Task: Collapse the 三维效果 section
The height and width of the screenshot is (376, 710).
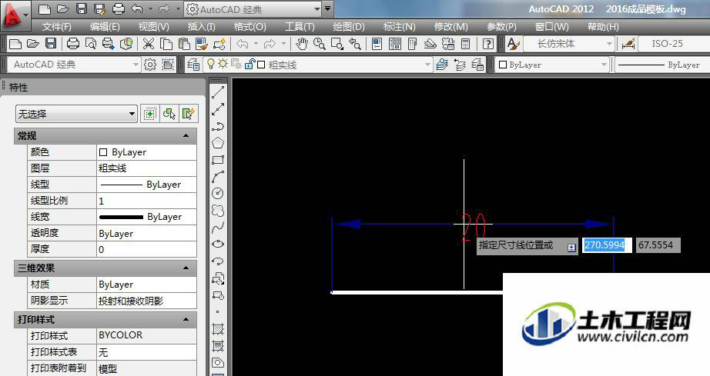Action: click(186, 268)
